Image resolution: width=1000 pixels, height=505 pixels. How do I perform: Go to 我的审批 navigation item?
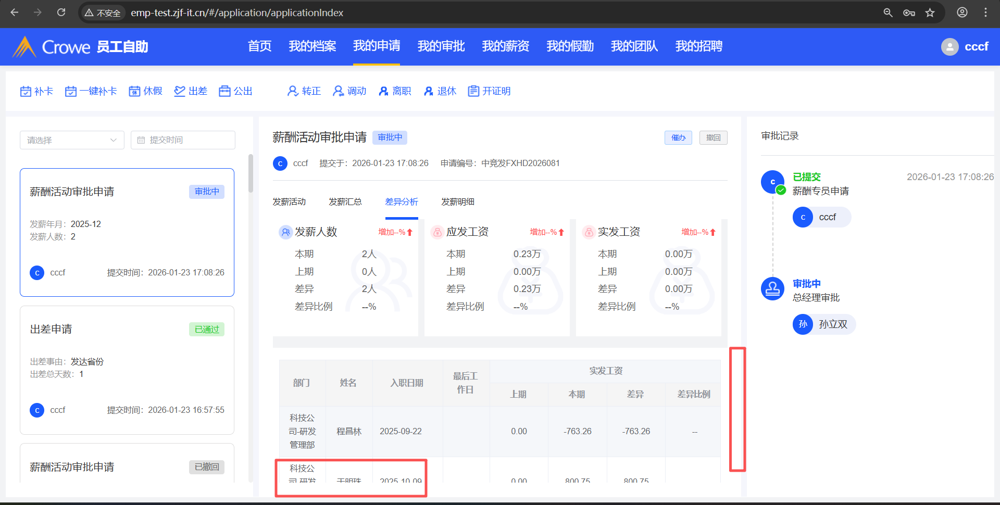pos(441,46)
